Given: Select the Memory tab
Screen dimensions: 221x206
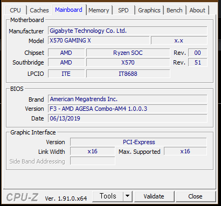Looking at the screenshot, I should (99, 10).
